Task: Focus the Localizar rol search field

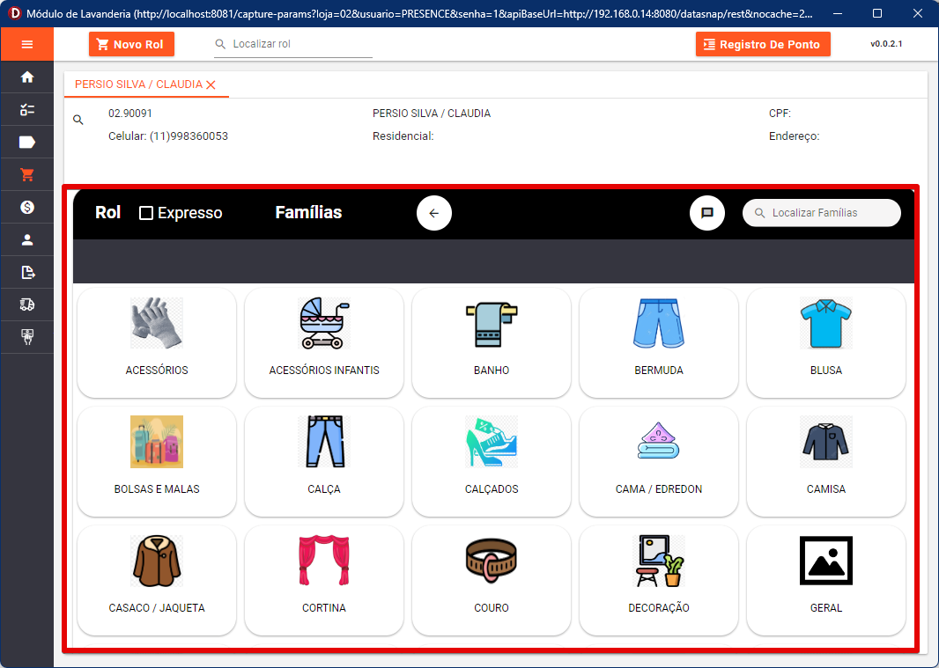Action: [293, 44]
